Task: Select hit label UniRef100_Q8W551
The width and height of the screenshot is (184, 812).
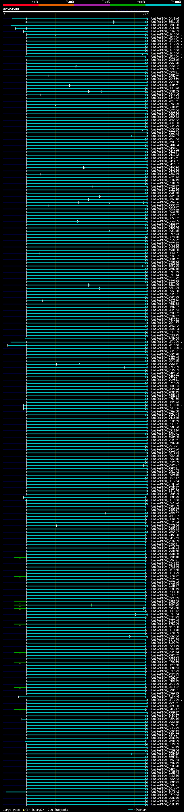Action: point(165,85)
